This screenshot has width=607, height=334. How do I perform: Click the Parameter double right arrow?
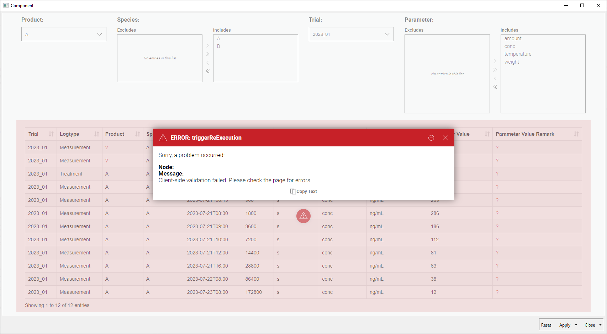pos(495,70)
